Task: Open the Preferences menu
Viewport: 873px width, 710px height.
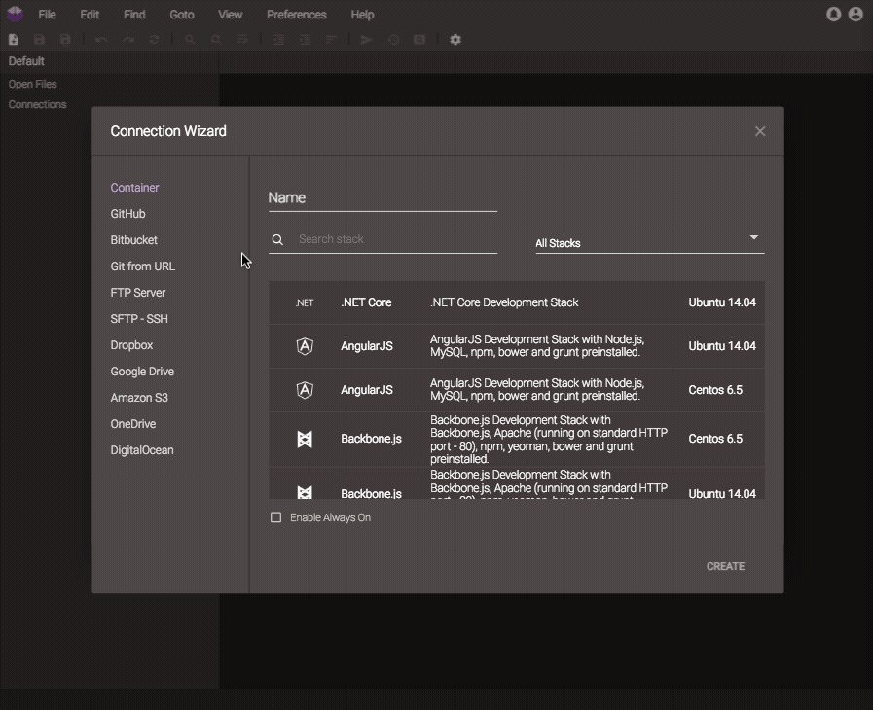Action: pyautogui.click(x=296, y=15)
